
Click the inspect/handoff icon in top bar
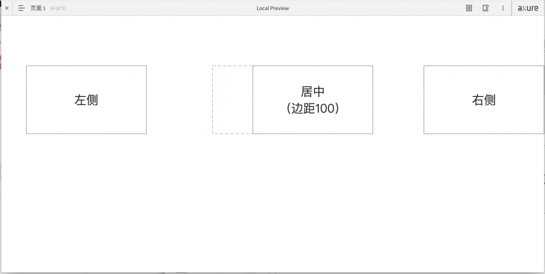tap(485, 8)
